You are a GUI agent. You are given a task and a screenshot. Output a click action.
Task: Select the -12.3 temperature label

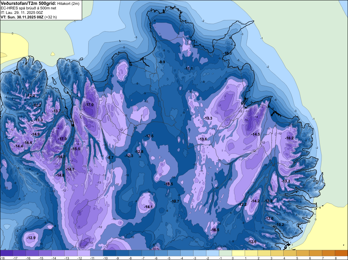129,156
